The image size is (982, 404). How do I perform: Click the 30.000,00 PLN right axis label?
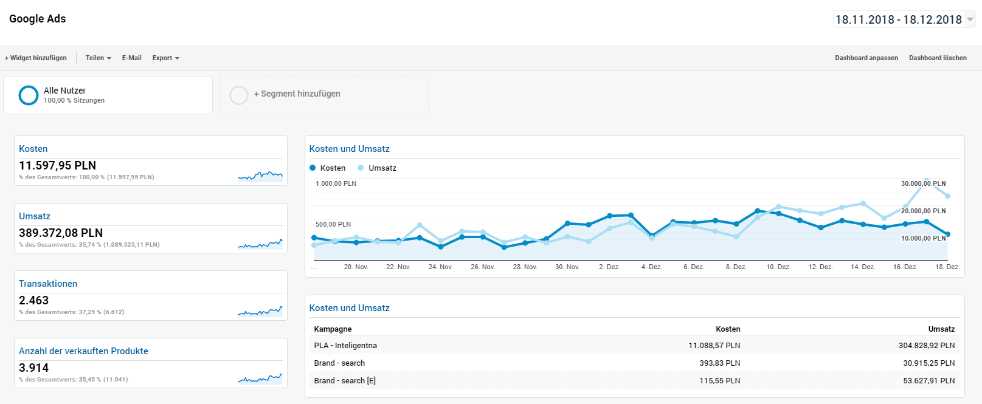click(x=923, y=183)
